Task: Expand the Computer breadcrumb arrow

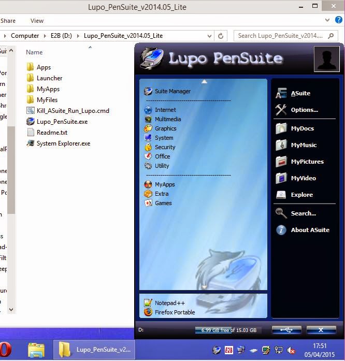Action: pyautogui.click(x=45, y=36)
